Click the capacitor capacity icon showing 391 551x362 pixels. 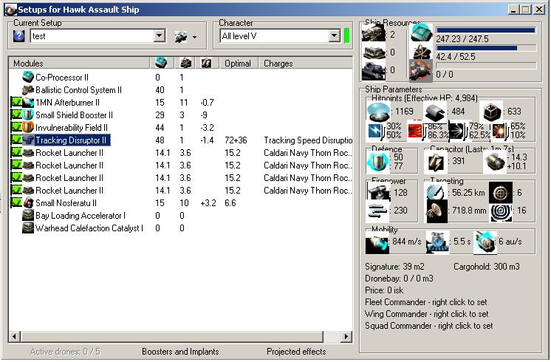click(435, 163)
